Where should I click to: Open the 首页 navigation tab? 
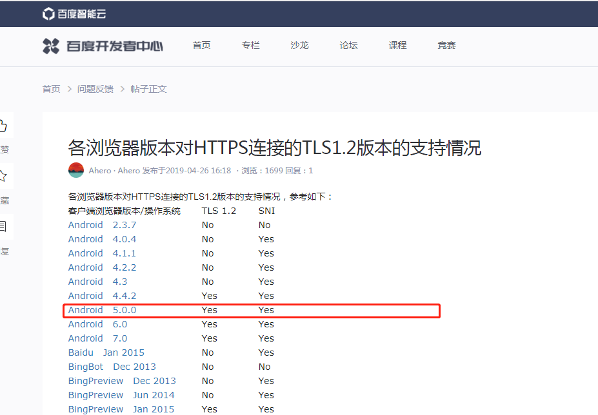(x=202, y=45)
